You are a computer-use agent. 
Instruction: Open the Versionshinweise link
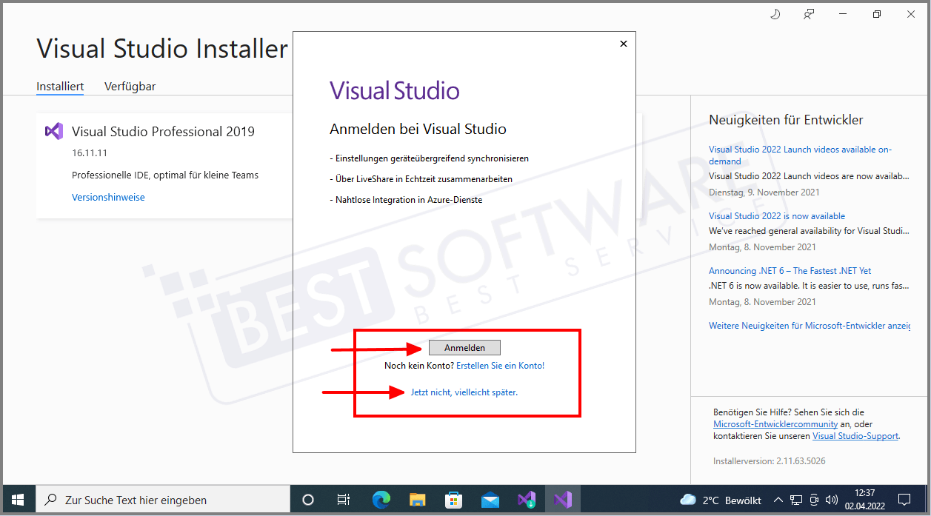click(108, 197)
